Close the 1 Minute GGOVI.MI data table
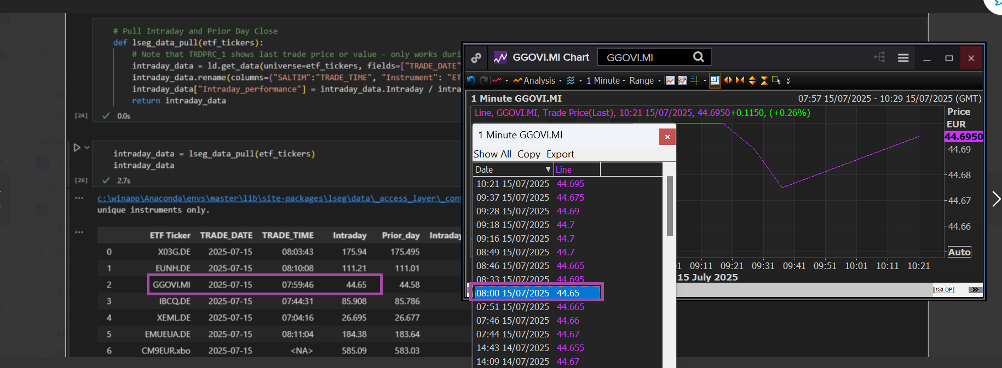Screen dimensions: 1002x368 (x=667, y=137)
